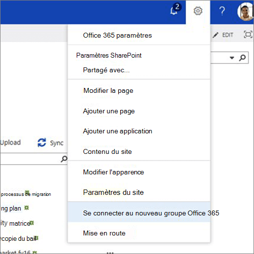Click the EDIT pencil icon
Viewport: 254px width, 254px height.
coord(215,35)
